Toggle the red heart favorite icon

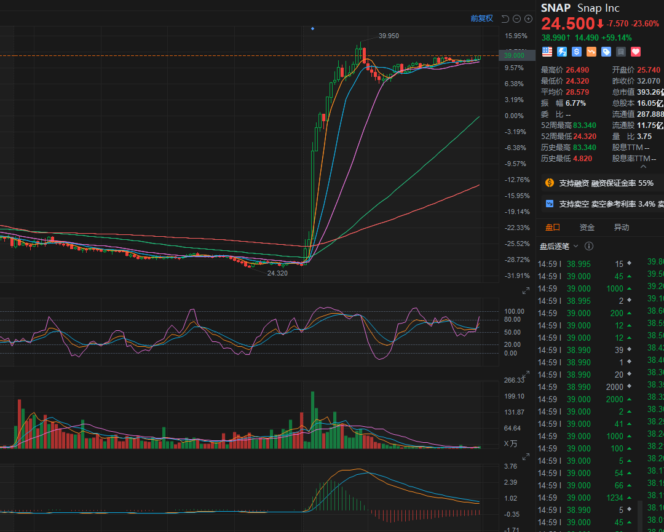636,52
